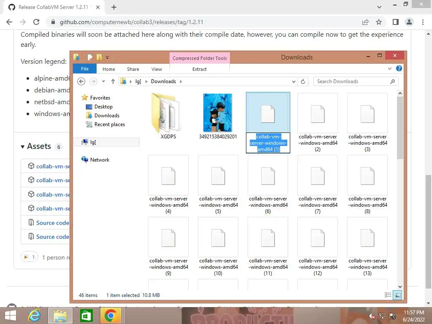Open a new Chrome tab
Viewport: 432px width, 324px height.
(x=114, y=7)
